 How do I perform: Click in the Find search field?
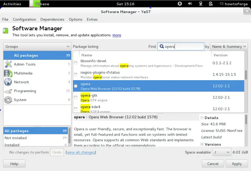(x=181, y=46)
